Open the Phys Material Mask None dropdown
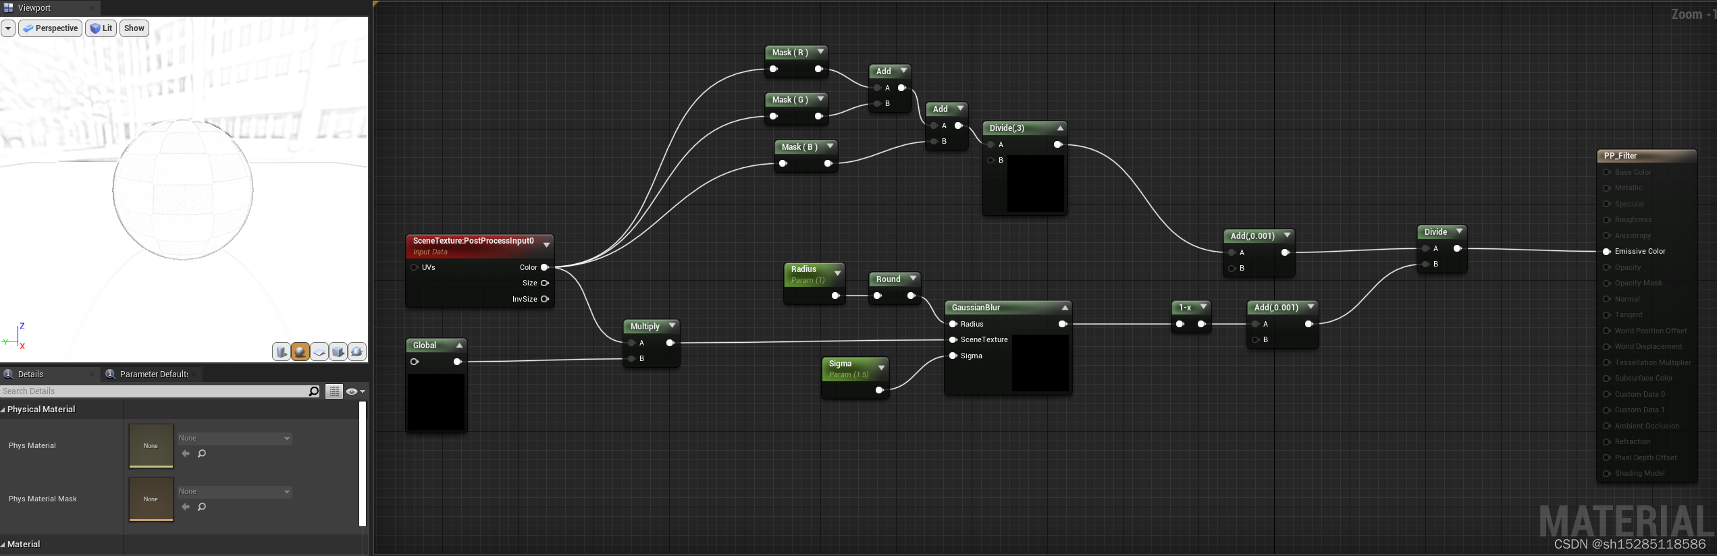The width and height of the screenshot is (1717, 556). pos(234,491)
